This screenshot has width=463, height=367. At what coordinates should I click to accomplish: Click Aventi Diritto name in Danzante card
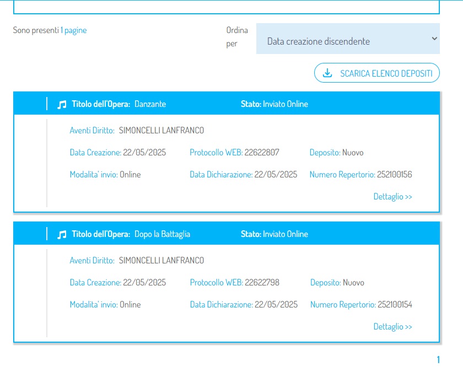click(x=161, y=131)
